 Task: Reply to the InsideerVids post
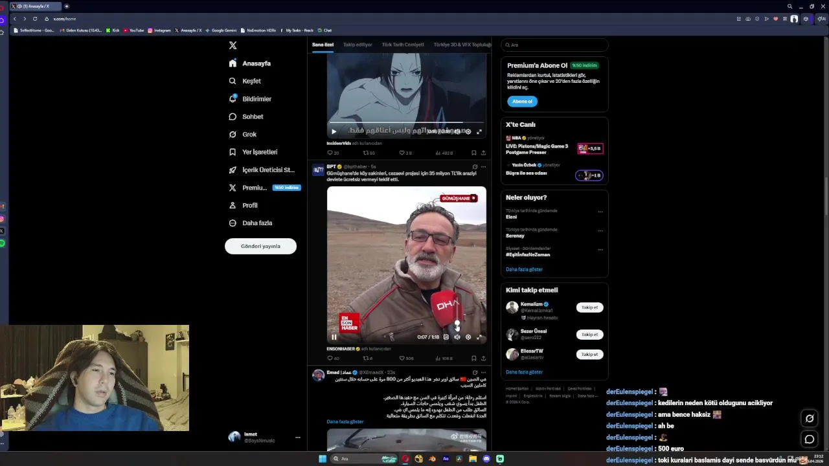333,153
